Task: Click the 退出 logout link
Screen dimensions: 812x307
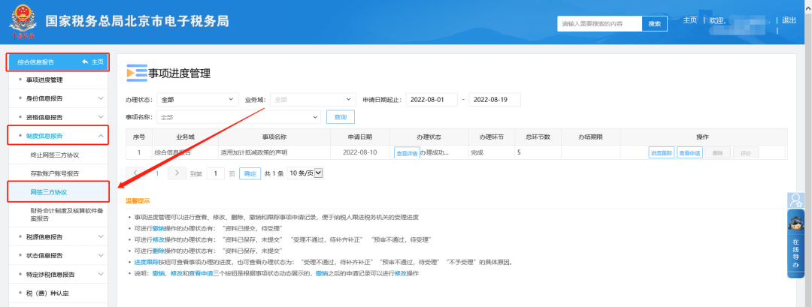Action: point(789,20)
